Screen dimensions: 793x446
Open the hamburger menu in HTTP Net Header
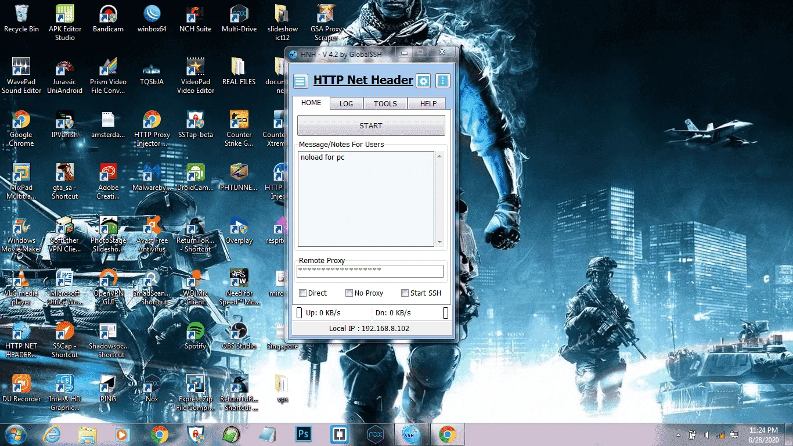(x=300, y=81)
